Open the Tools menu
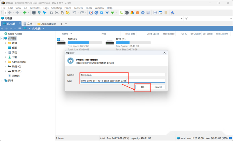The width and height of the screenshot is (233, 141). pyautogui.click(x=89, y=8)
